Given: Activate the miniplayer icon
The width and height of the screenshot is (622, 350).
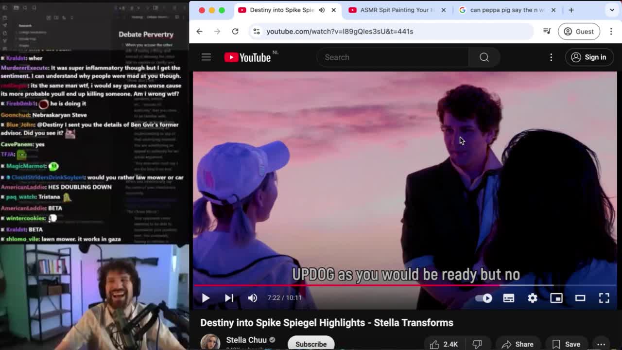Looking at the screenshot, I should coord(556,298).
